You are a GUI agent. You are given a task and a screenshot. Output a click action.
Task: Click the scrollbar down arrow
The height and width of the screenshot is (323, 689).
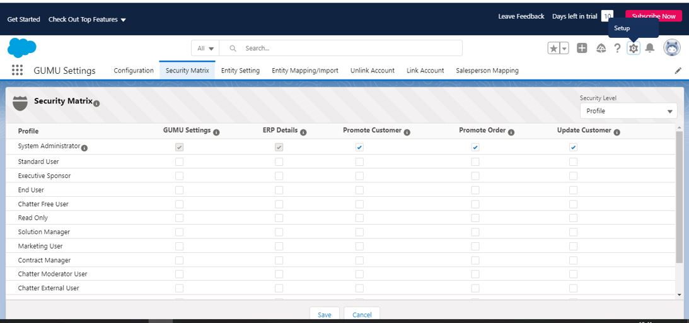click(680, 295)
